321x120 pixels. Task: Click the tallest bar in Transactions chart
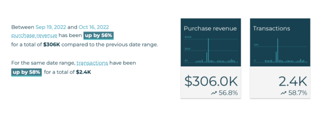point(278,50)
